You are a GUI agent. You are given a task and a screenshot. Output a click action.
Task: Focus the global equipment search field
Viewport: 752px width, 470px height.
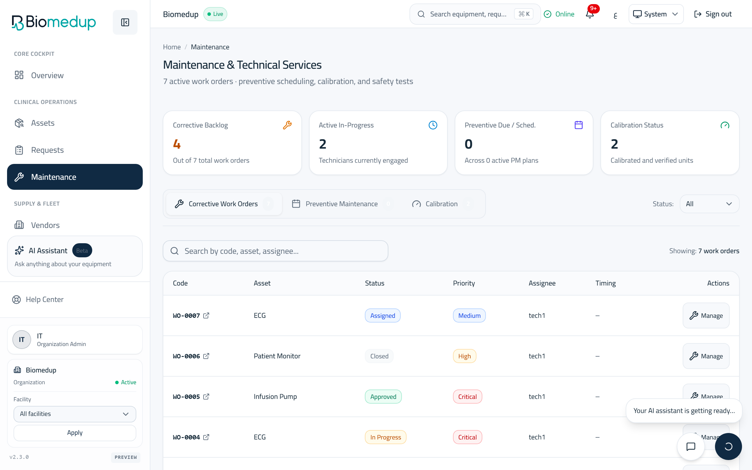click(475, 14)
